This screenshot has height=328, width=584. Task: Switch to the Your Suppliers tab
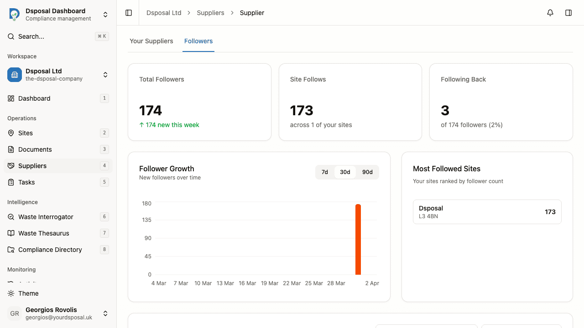click(151, 41)
